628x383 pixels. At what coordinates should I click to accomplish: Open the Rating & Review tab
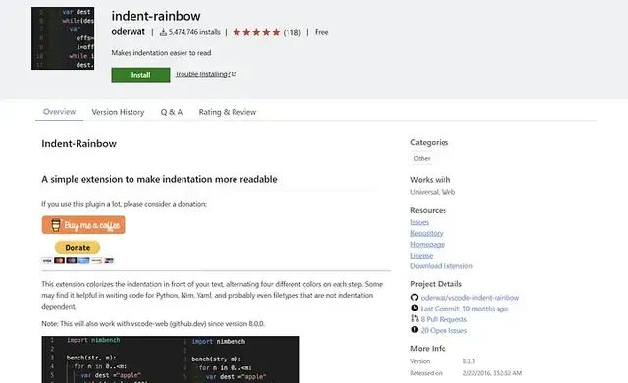(228, 112)
